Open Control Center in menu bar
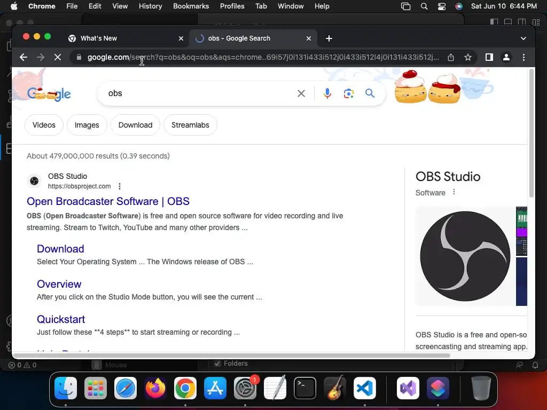547x410 pixels. tap(442, 6)
